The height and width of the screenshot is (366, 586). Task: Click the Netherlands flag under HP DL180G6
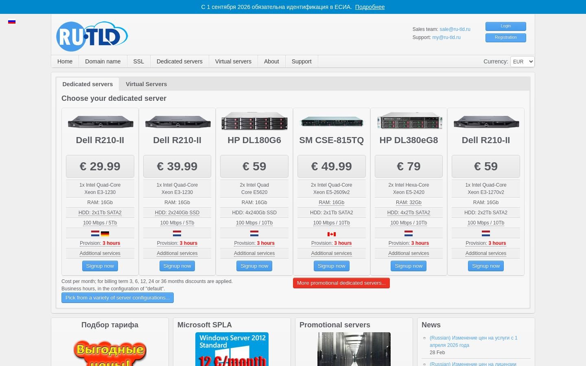pos(254,233)
